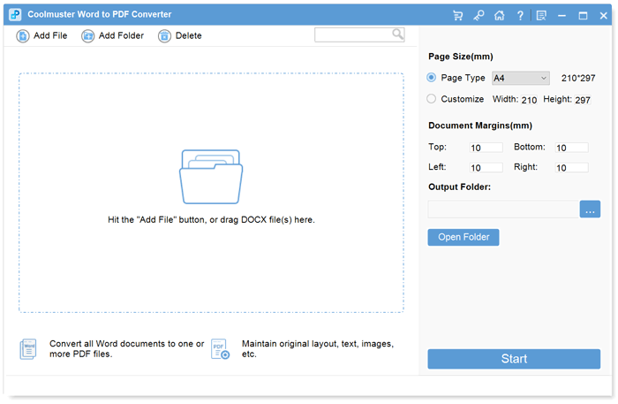
Task: Click the Add File icon button
Action: click(x=41, y=36)
